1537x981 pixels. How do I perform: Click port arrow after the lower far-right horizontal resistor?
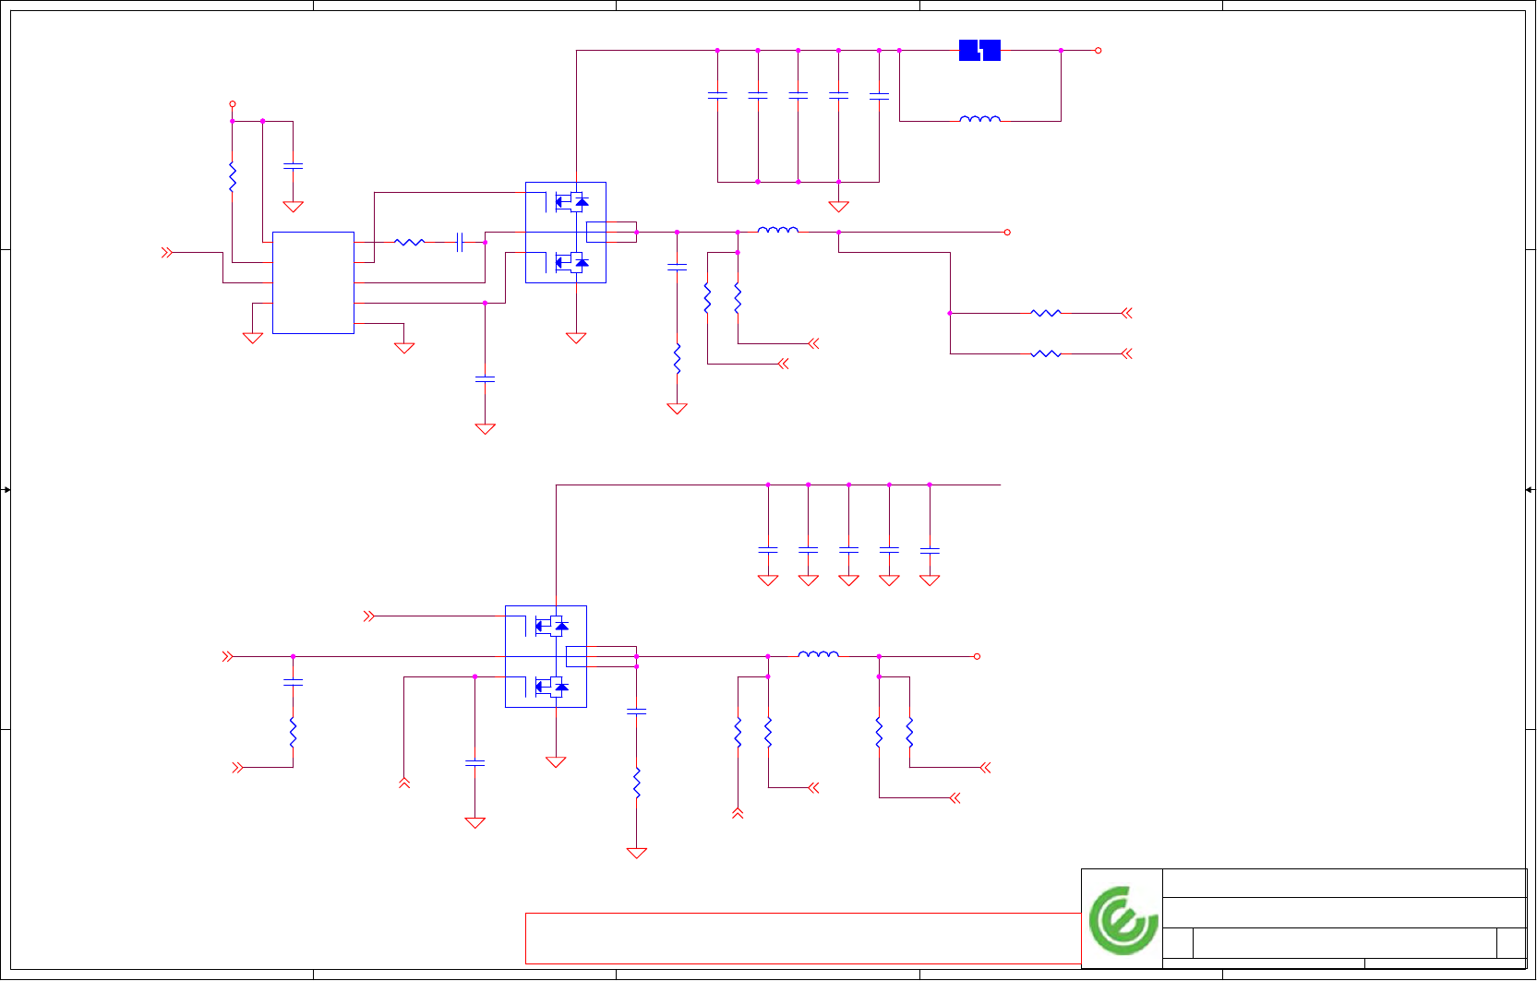[x=1126, y=353]
